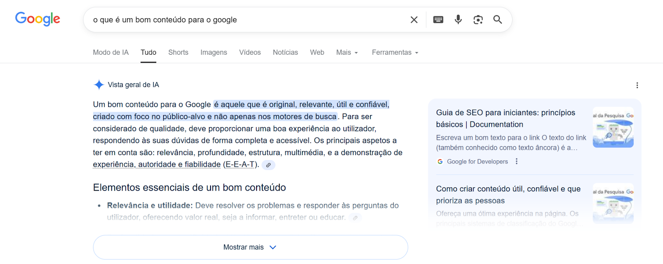The height and width of the screenshot is (264, 663).
Task: Go to the Notícias tab
Action: (x=285, y=53)
